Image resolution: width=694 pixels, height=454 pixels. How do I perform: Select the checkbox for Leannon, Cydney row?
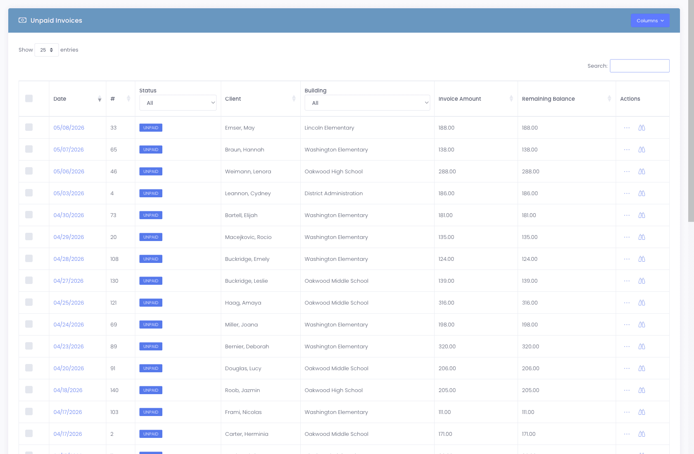29,193
